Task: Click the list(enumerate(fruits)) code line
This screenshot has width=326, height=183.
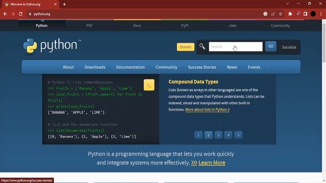Action: coord(76,131)
